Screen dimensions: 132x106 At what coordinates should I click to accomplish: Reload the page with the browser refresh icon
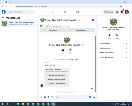[10, 7]
